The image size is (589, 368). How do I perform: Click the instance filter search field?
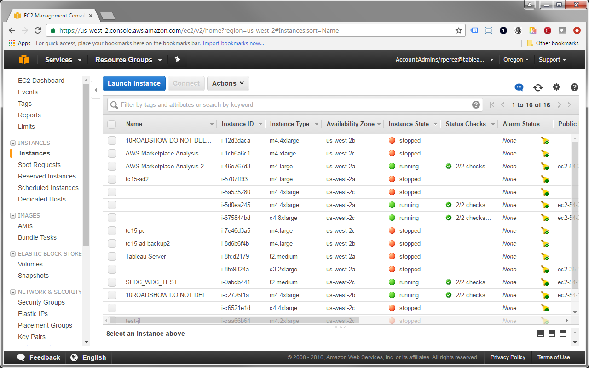point(294,105)
